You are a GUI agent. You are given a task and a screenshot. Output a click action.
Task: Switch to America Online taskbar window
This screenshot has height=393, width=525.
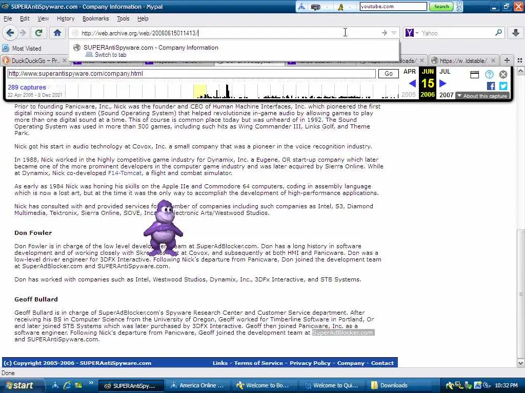(197, 385)
